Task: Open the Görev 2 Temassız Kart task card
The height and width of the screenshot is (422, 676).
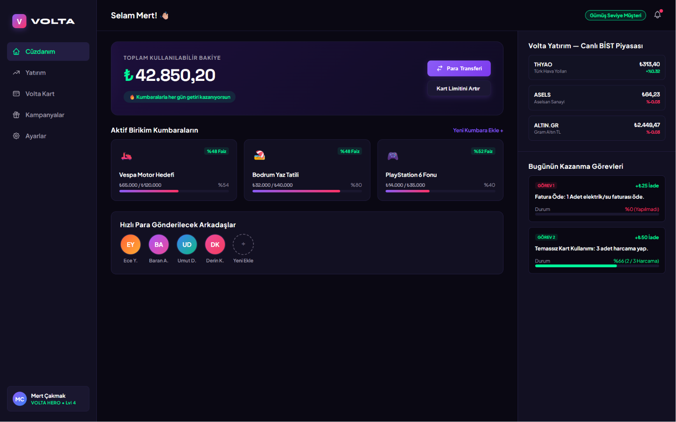Action: 597,250
